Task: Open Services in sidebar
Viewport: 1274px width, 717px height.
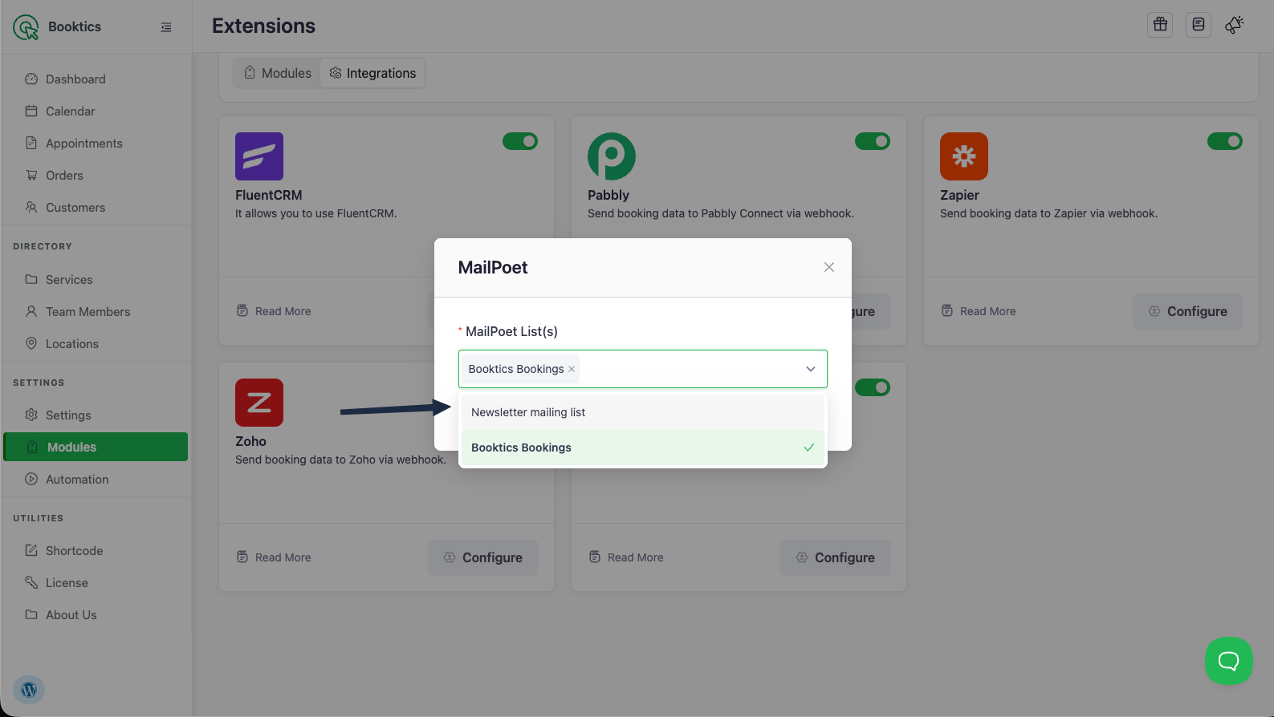Action: click(96, 279)
